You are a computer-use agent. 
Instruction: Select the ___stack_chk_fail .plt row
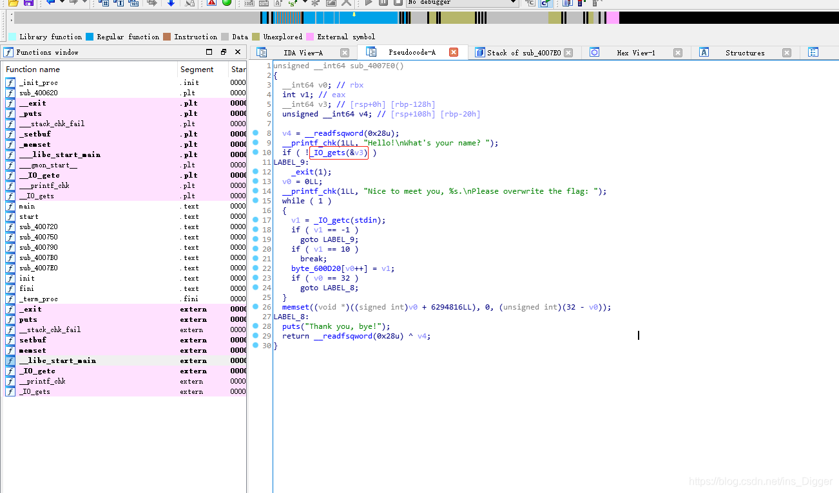[x=124, y=124]
